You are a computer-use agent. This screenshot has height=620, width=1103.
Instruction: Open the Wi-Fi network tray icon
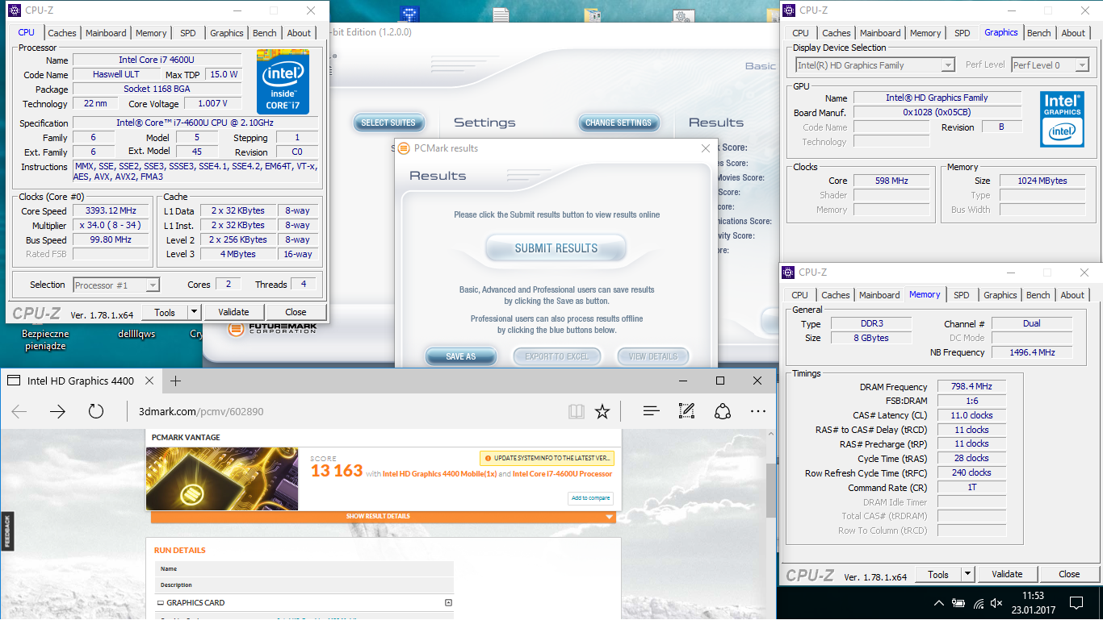[979, 603]
